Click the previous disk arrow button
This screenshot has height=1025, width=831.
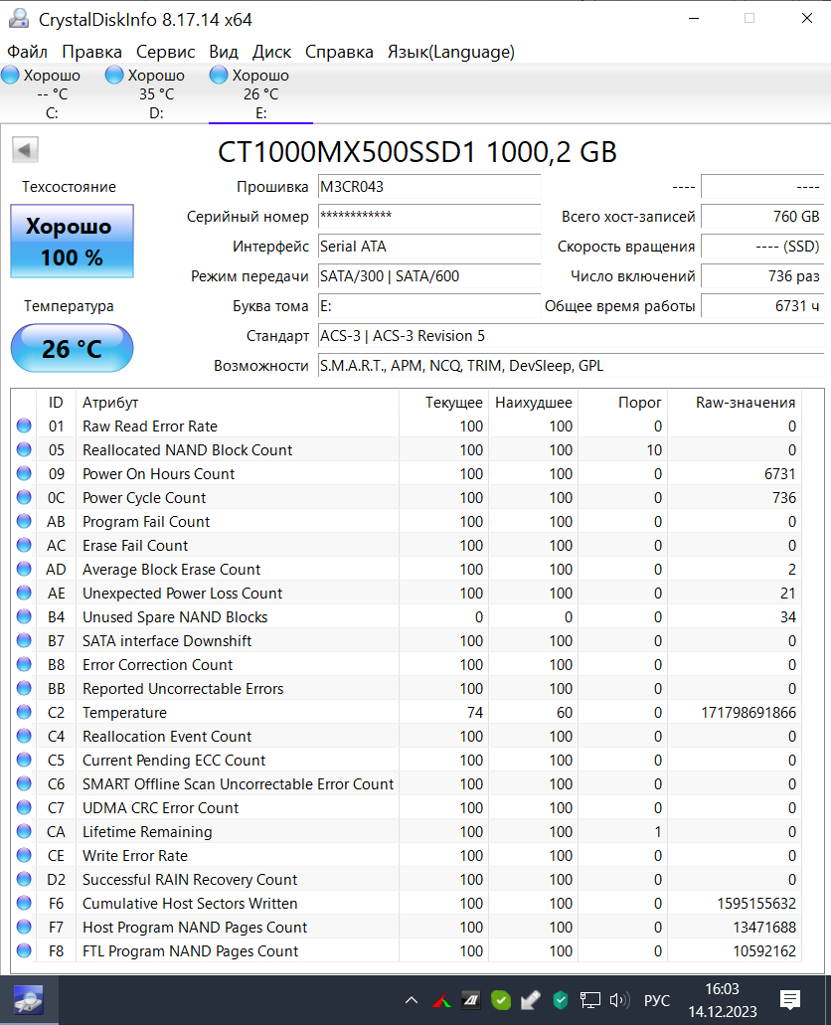point(25,150)
